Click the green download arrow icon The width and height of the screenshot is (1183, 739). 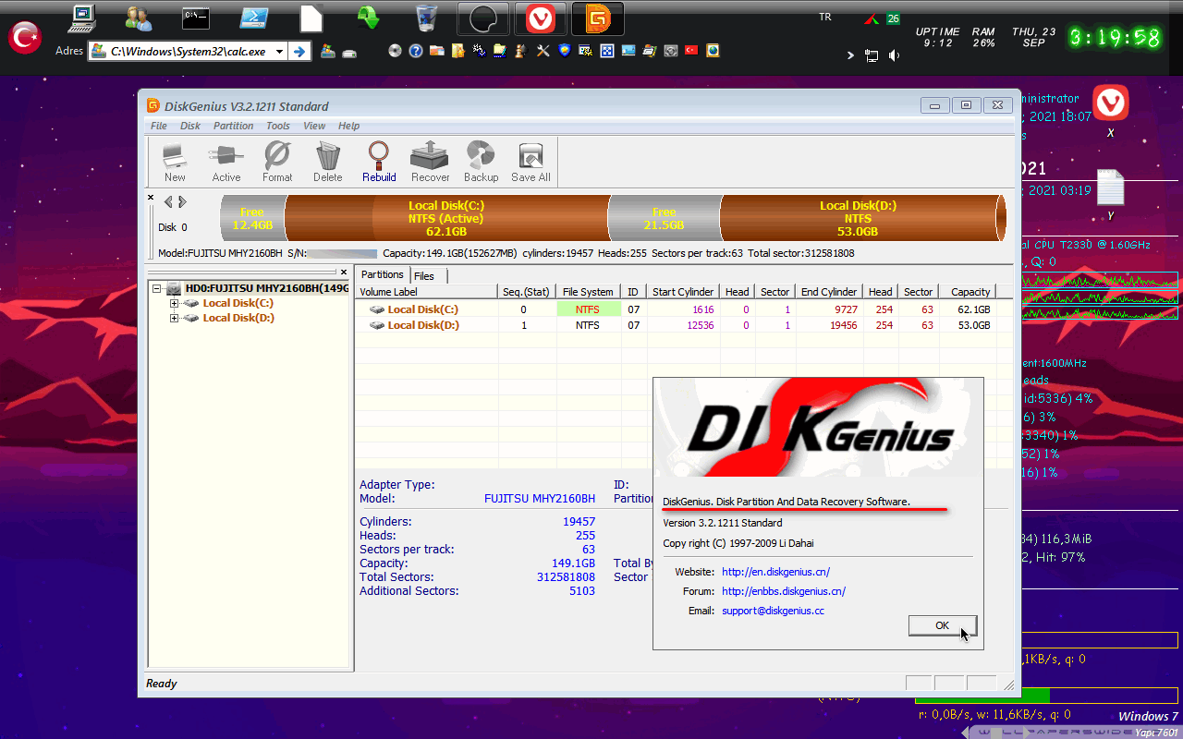(x=369, y=18)
